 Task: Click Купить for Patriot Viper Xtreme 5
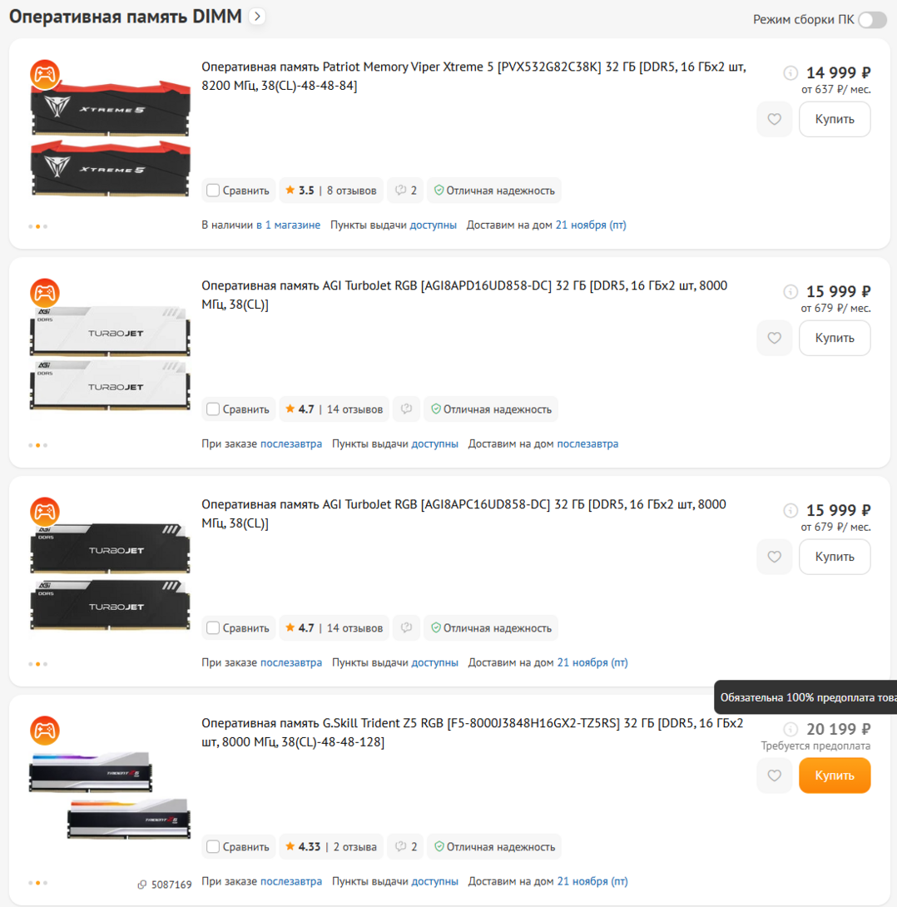(835, 119)
